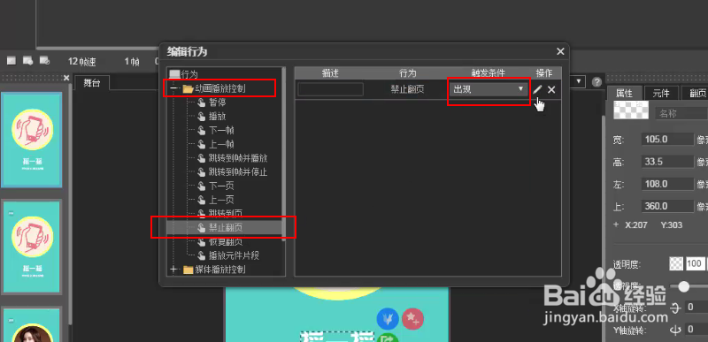
Task: Choose the 上一页 behavior
Action: coord(221,200)
